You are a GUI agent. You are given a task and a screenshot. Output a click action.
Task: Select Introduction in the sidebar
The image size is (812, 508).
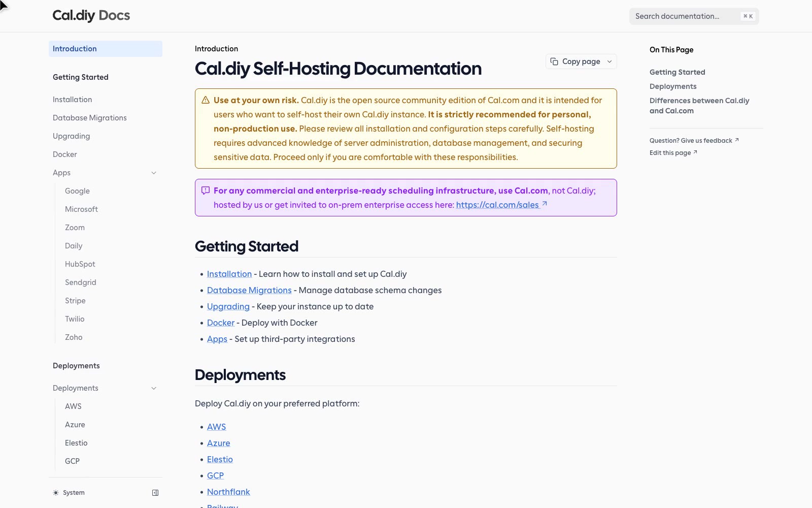coord(106,49)
